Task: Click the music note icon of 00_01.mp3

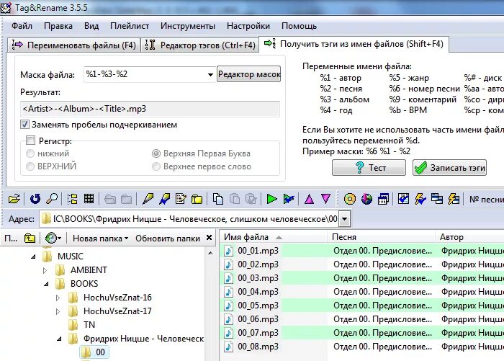Action: (228, 251)
